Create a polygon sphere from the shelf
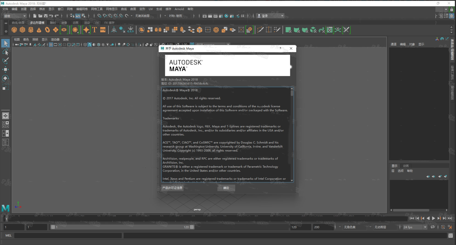Screen dimensions: 456x245 point(14,30)
